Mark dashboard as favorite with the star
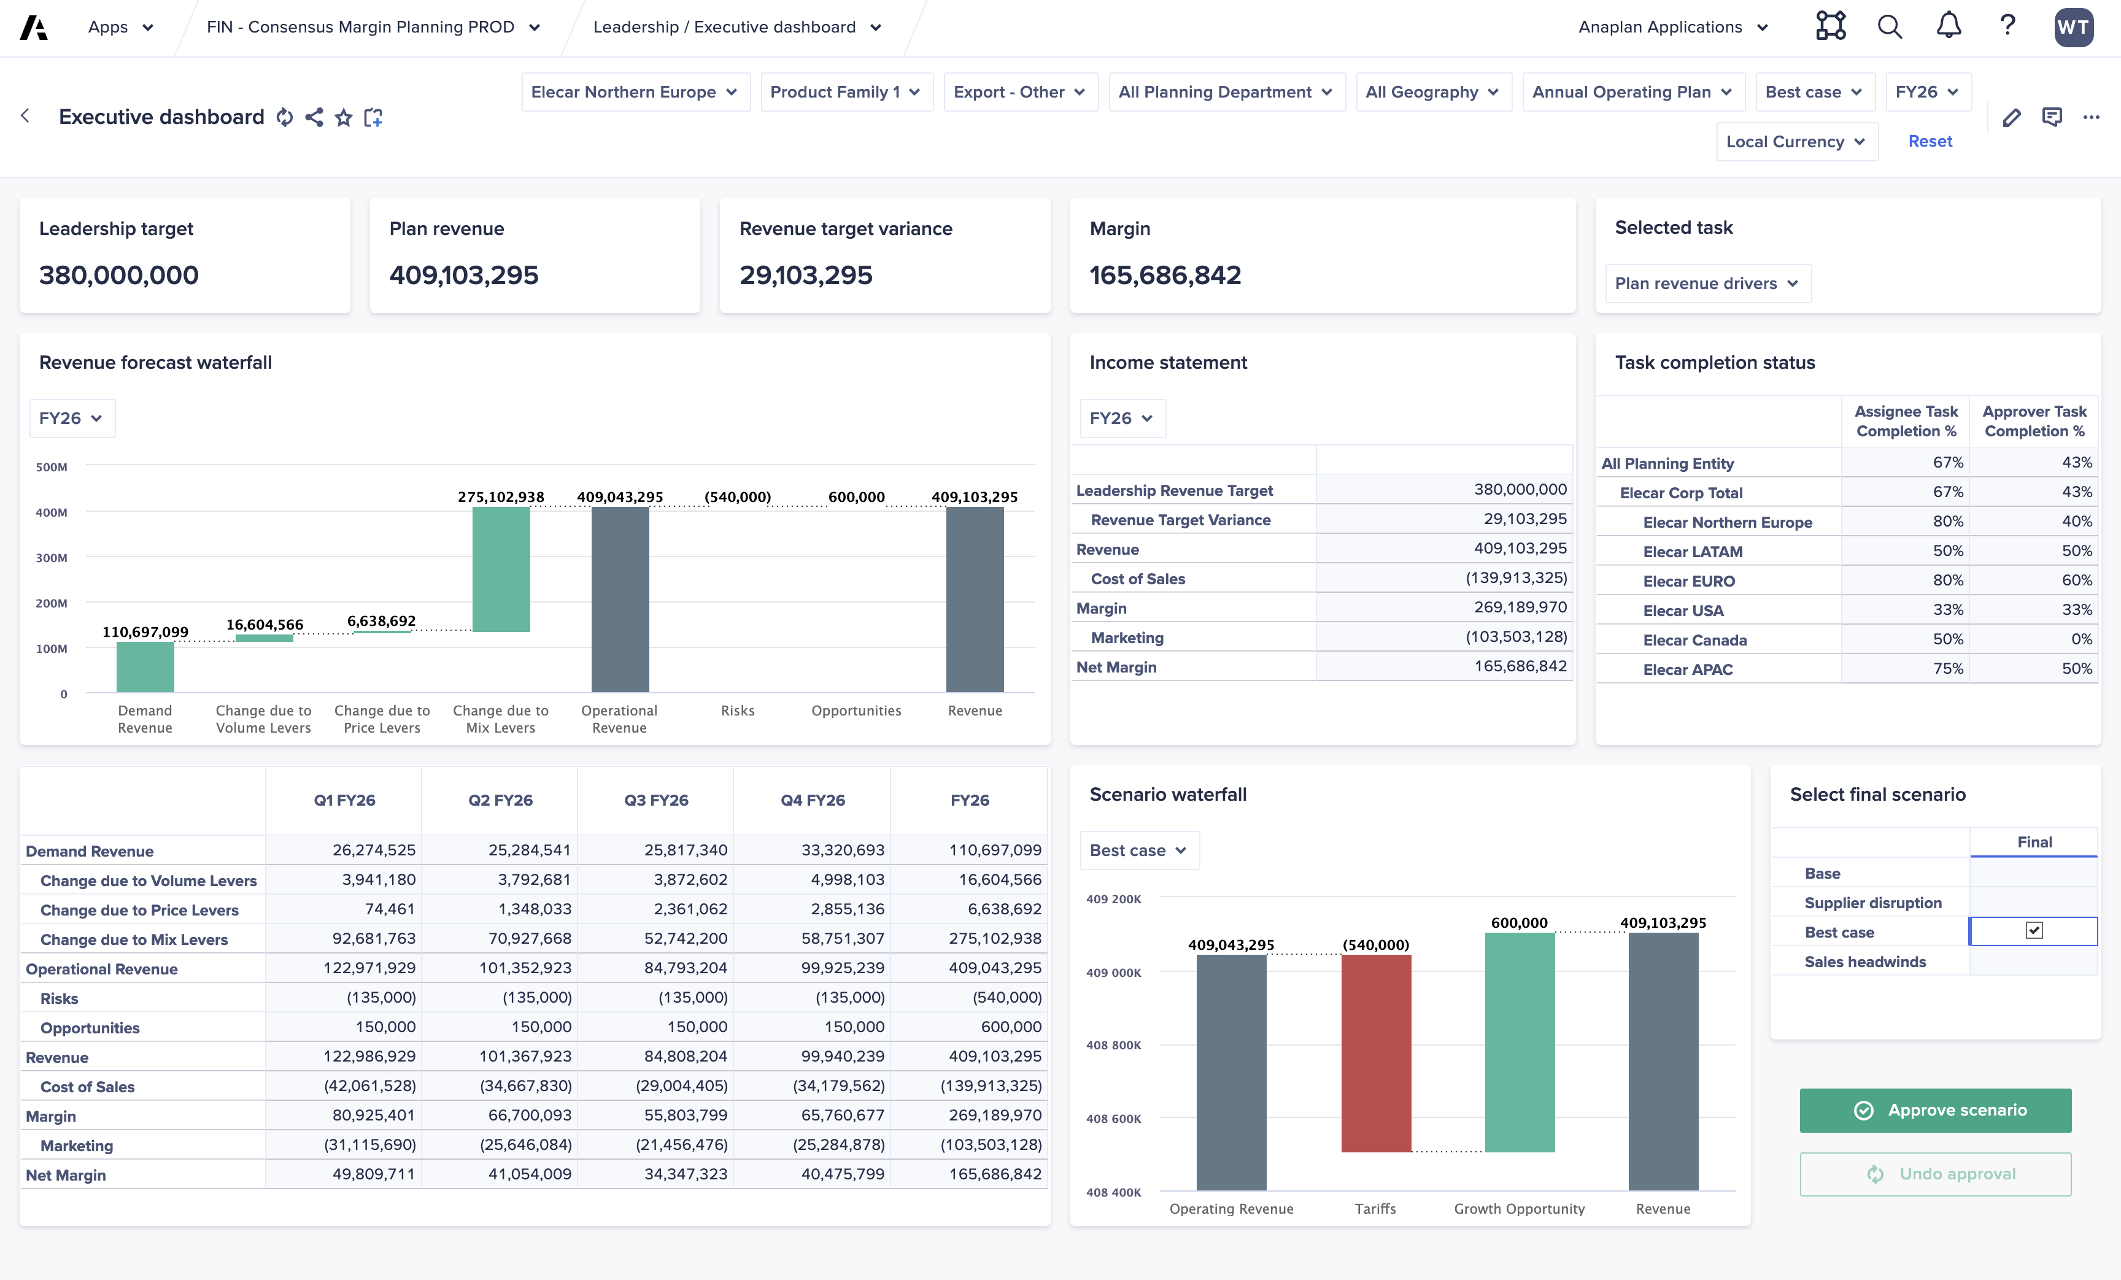 (x=344, y=117)
